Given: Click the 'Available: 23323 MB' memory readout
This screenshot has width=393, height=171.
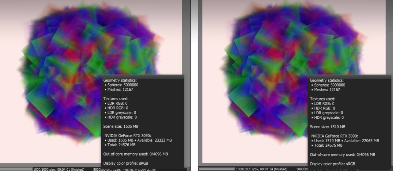Looking at the screenshot, I should (x=156, y=140).
